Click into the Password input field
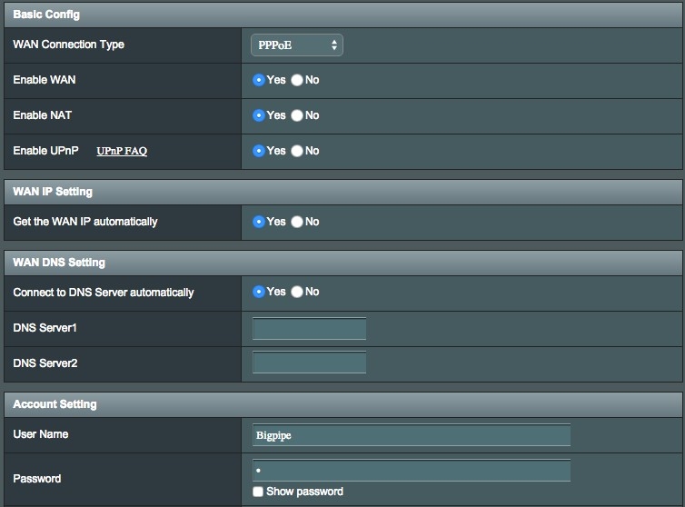685x507 pixels. coord(411,471)
